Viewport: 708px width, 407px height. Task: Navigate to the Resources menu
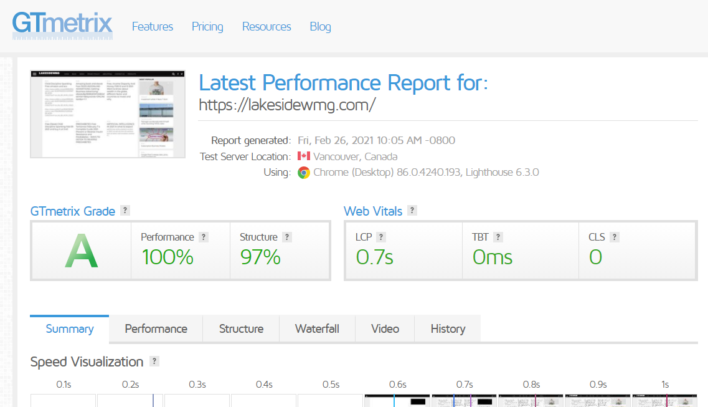267,27
